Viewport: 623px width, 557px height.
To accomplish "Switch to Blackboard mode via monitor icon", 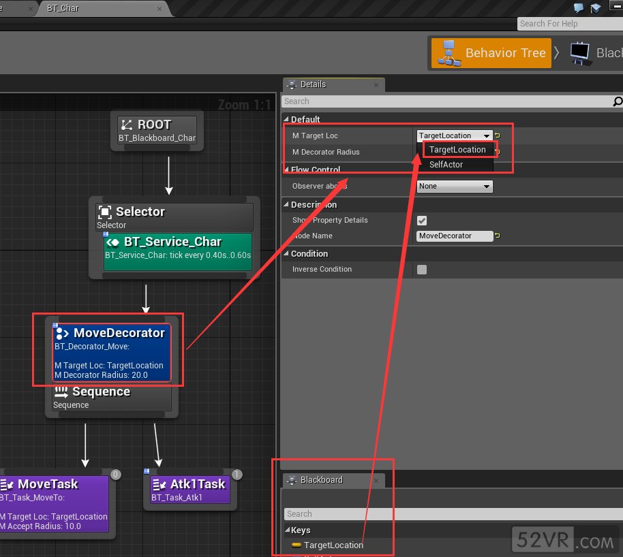I will coord(579,53).
